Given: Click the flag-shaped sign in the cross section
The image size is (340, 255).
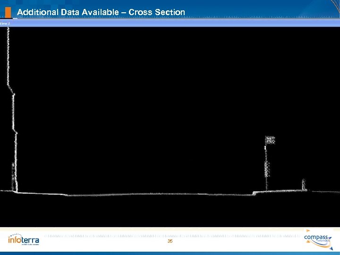Looking at the screenshot, I should [270, 140].
